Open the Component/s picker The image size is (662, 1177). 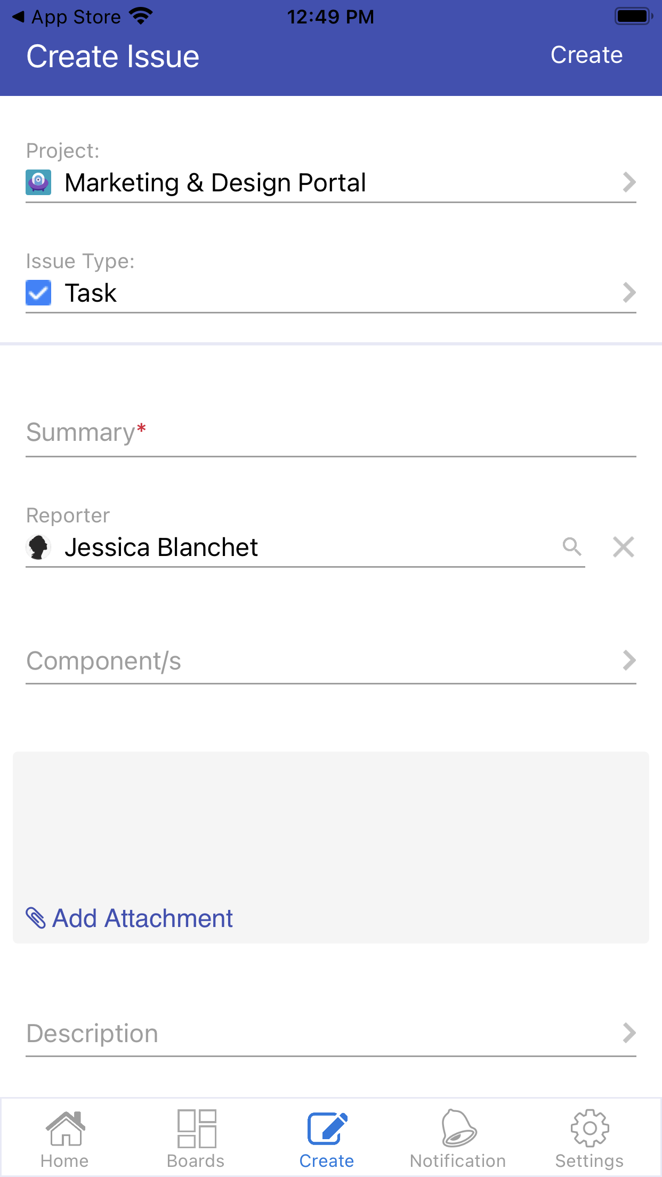pos(330,661)
